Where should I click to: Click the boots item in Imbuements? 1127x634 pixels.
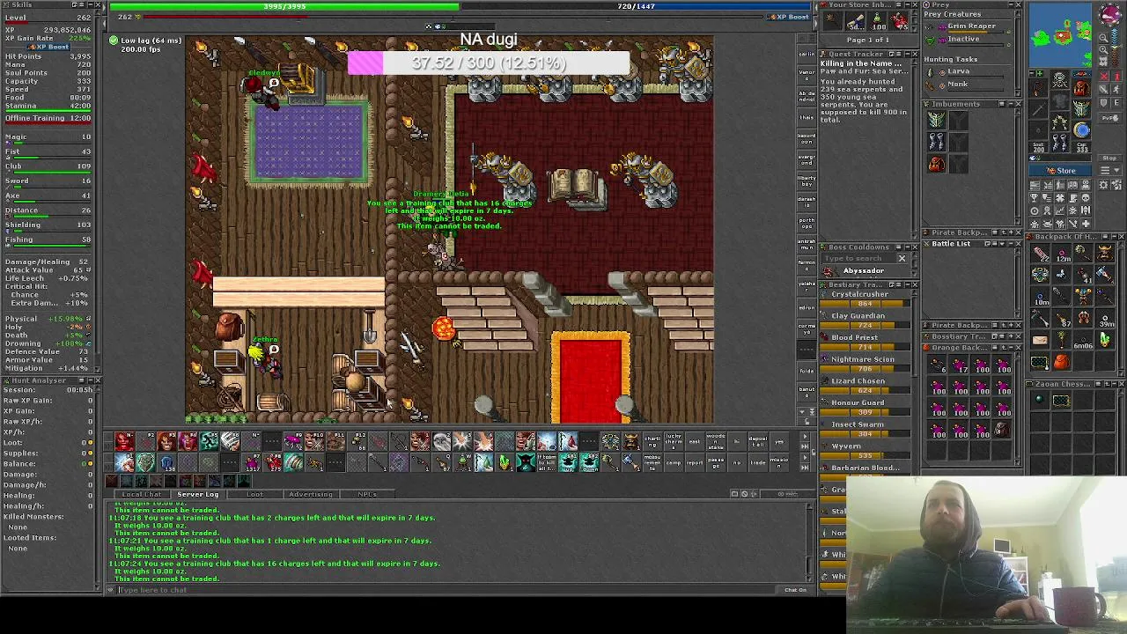[x=937, y=142]
